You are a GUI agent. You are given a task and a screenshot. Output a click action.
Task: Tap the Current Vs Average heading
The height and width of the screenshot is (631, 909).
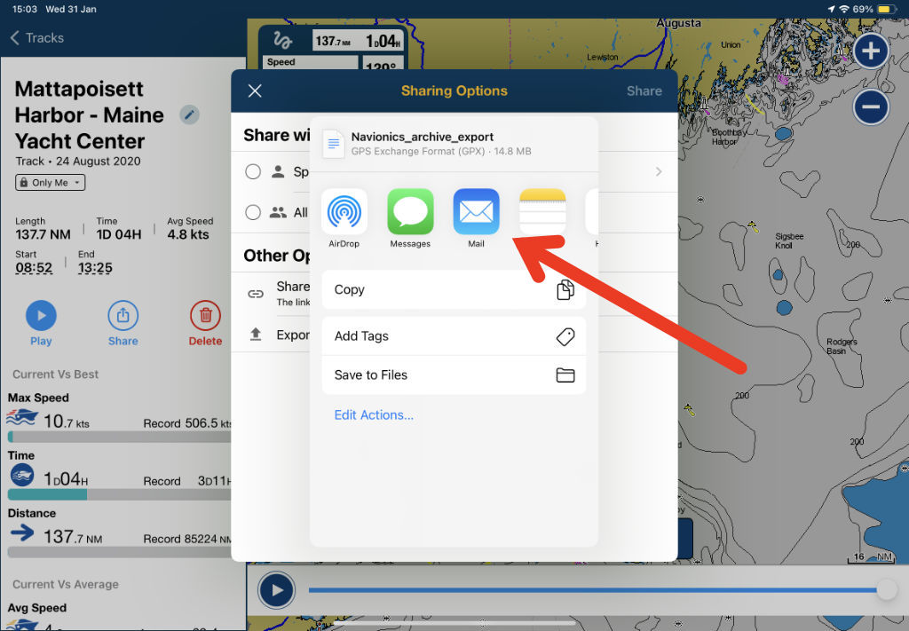66,585
